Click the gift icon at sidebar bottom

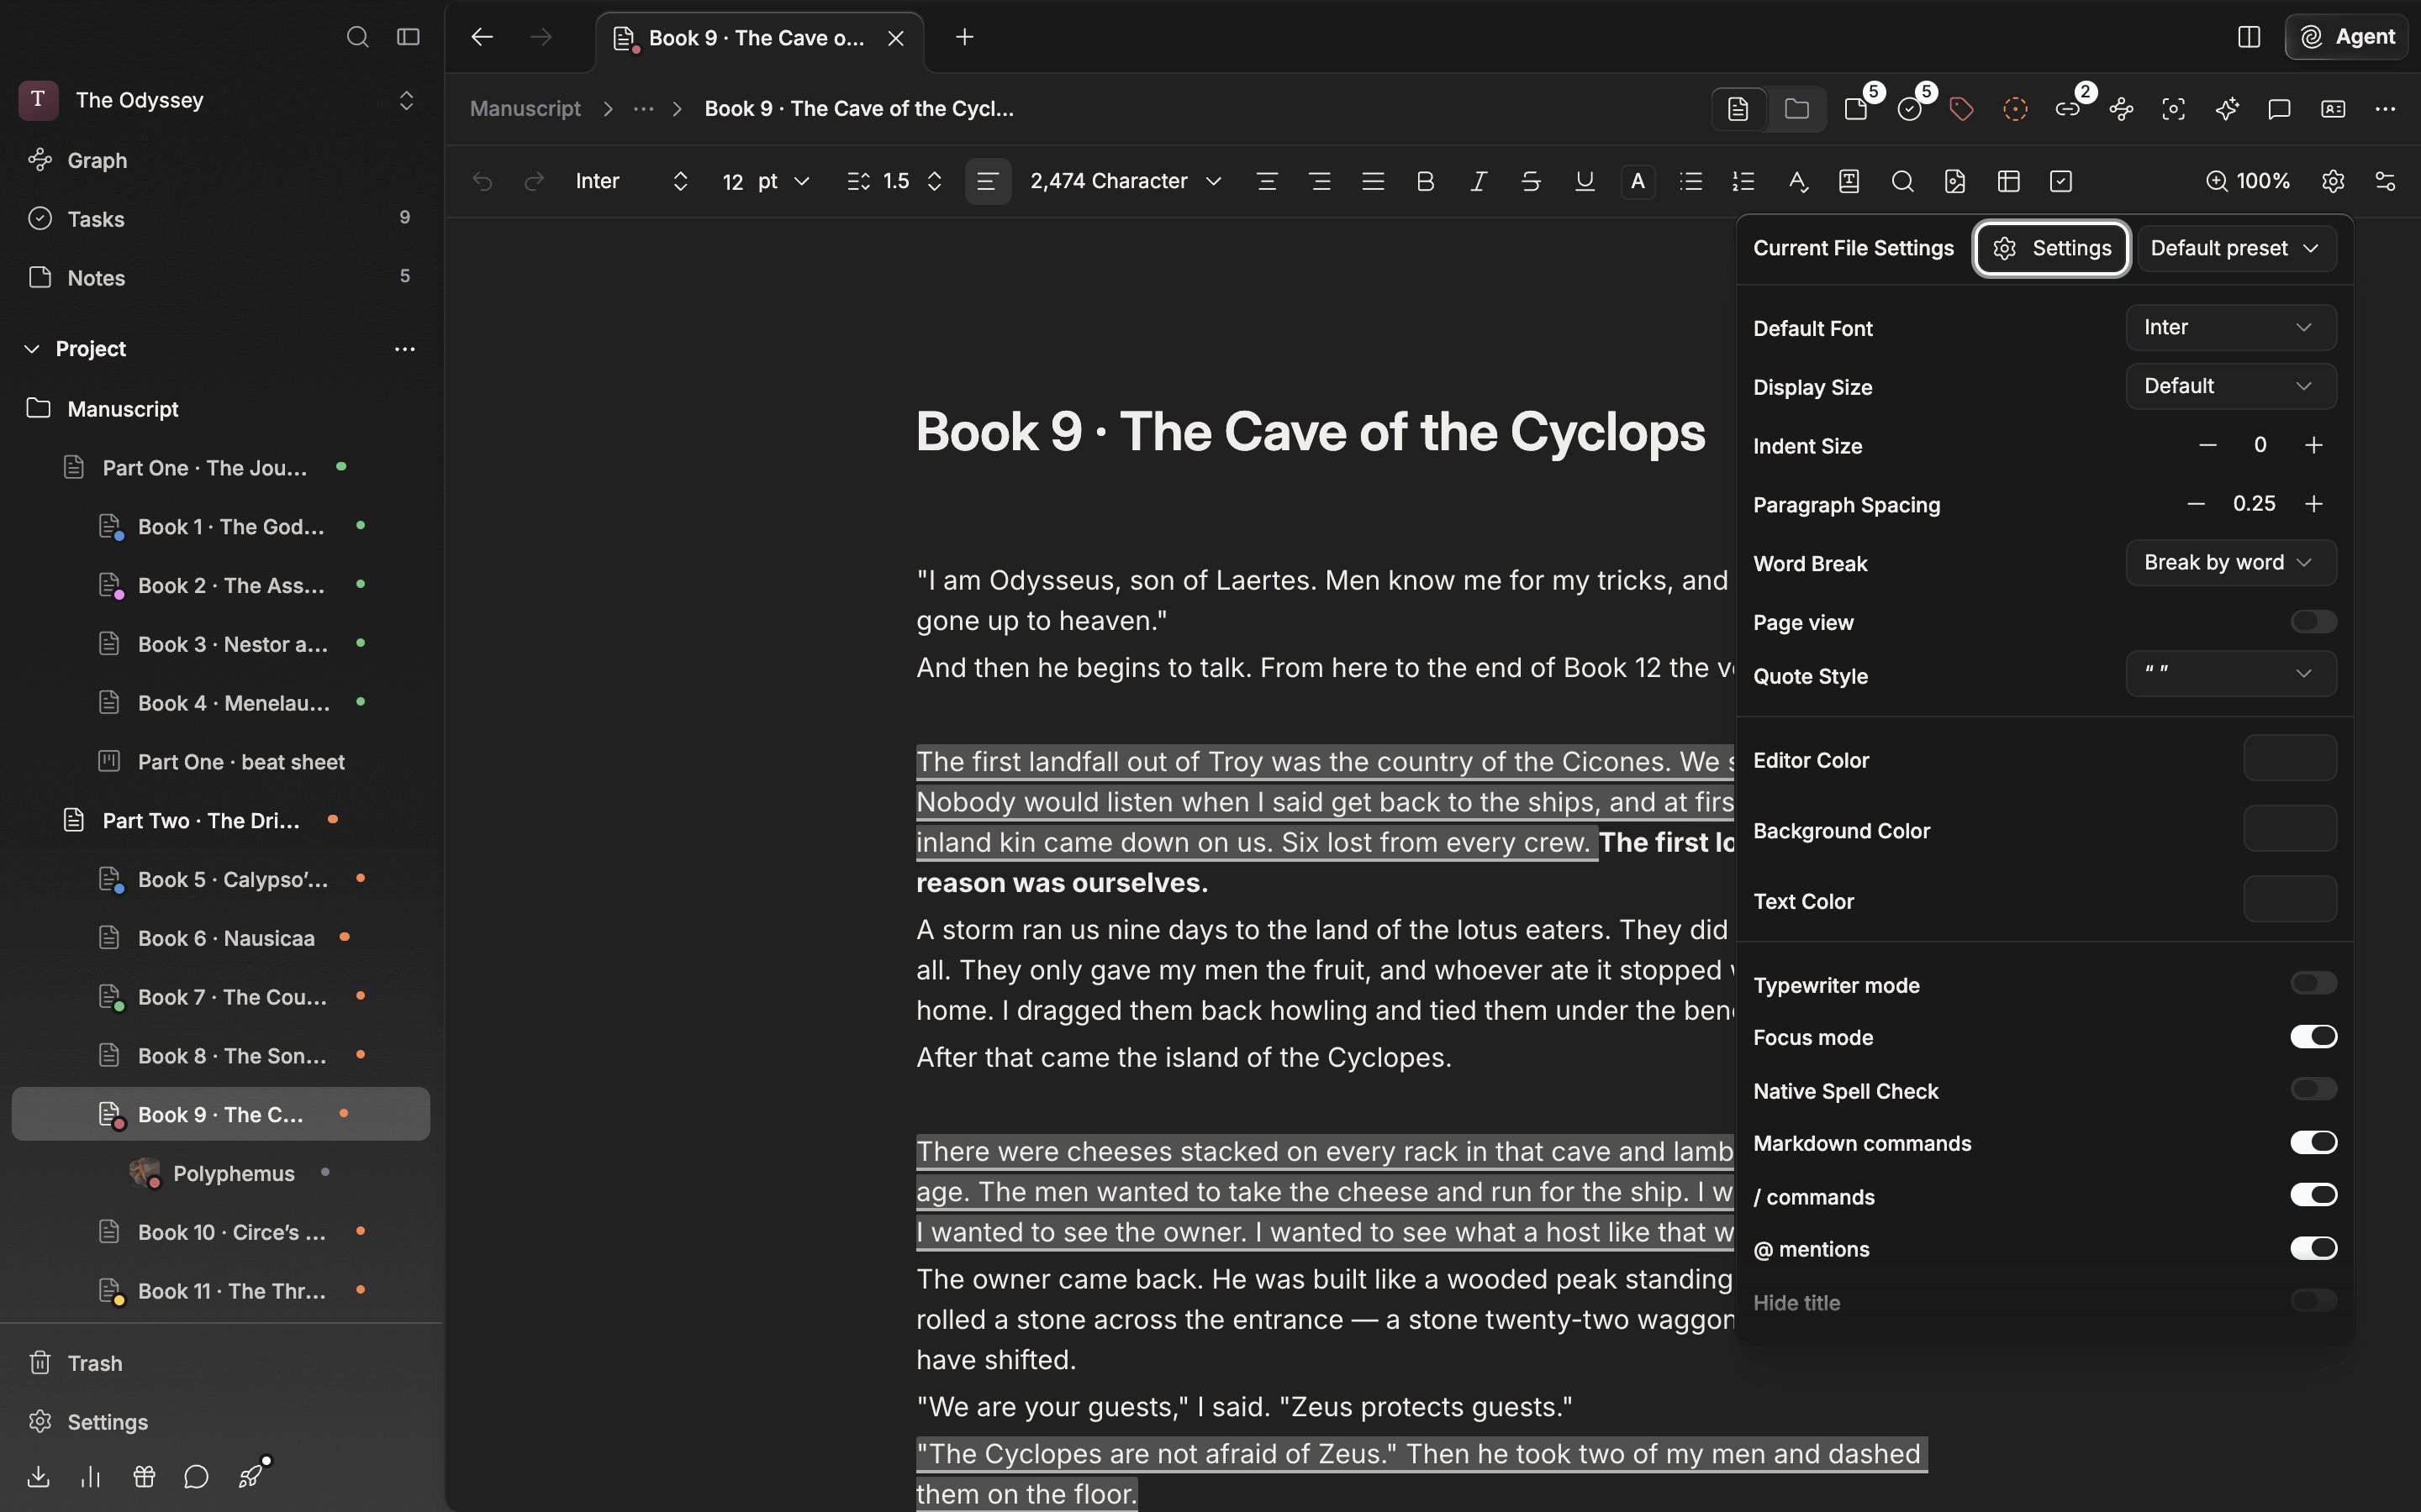144,1476
